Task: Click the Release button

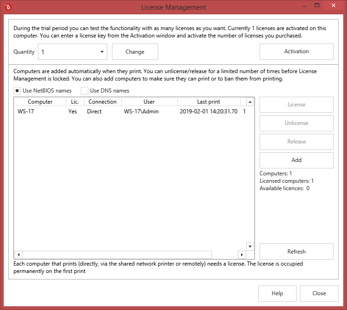Action: click(296, 142)
